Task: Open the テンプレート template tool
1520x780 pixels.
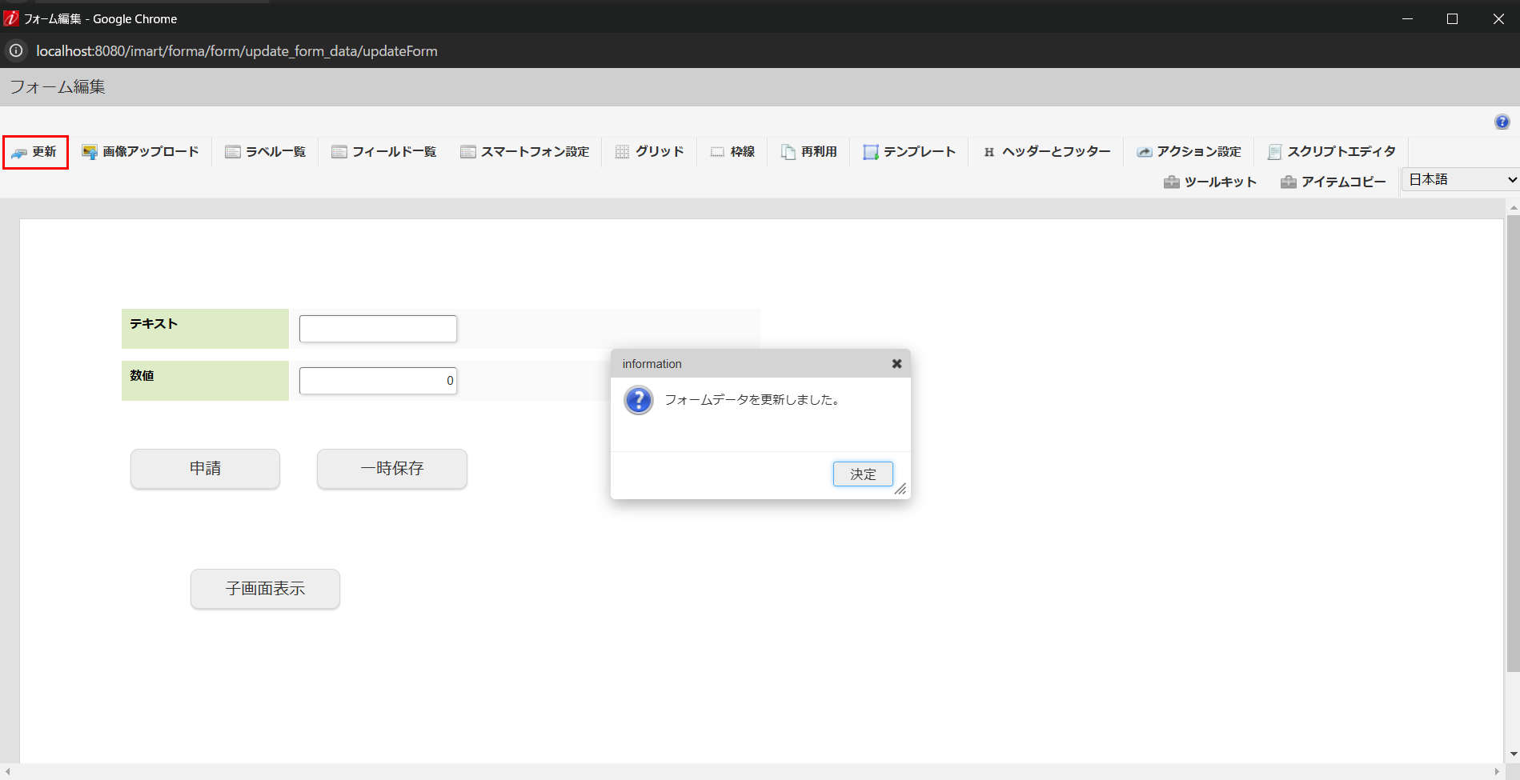Action: point(908,151)
